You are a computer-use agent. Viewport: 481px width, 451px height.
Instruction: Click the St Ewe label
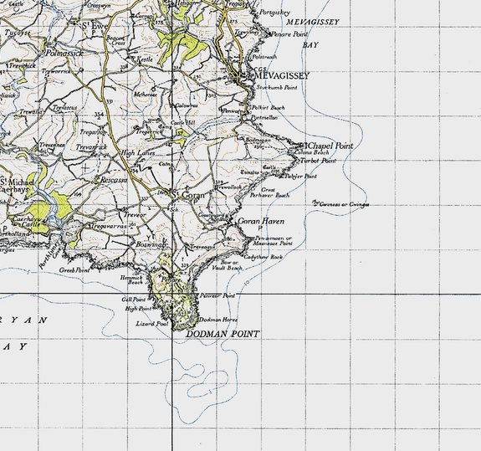click(x=95, y=26)
